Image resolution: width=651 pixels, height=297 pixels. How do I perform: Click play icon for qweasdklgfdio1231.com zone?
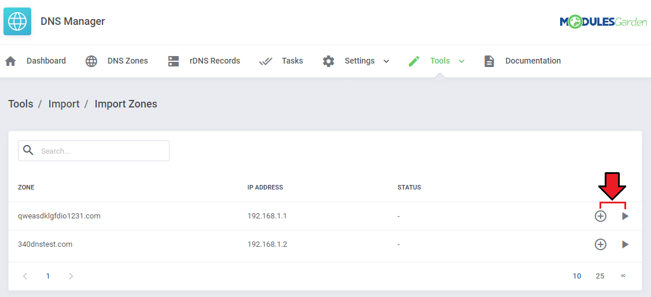[625, 216]
